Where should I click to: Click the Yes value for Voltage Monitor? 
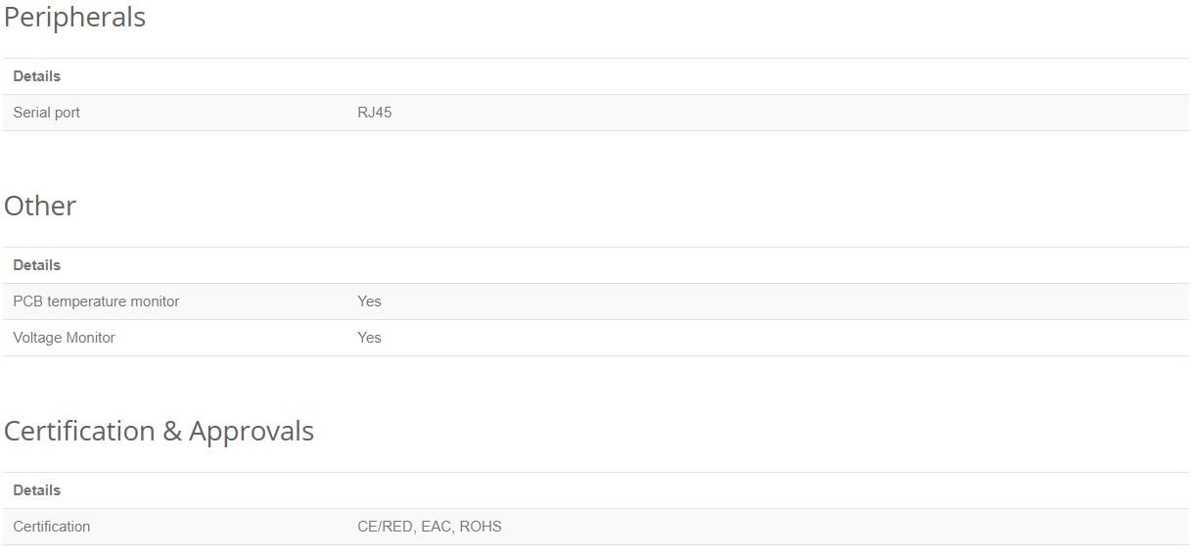point(369,338)
